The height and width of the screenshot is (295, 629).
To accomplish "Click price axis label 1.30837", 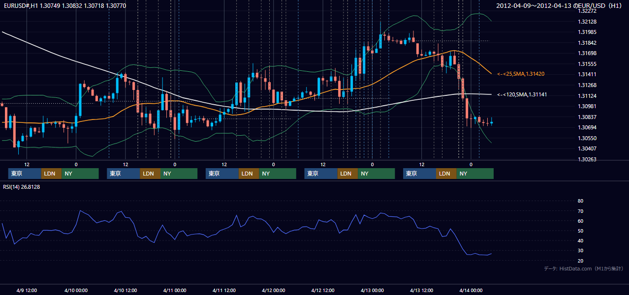I will (x=587, y=117).
